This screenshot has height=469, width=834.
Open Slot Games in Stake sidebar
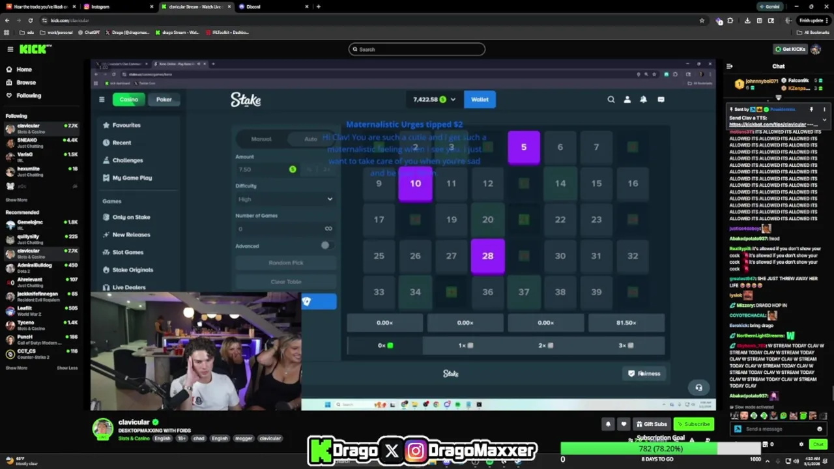pyautogui.click(x=128, y=252)
